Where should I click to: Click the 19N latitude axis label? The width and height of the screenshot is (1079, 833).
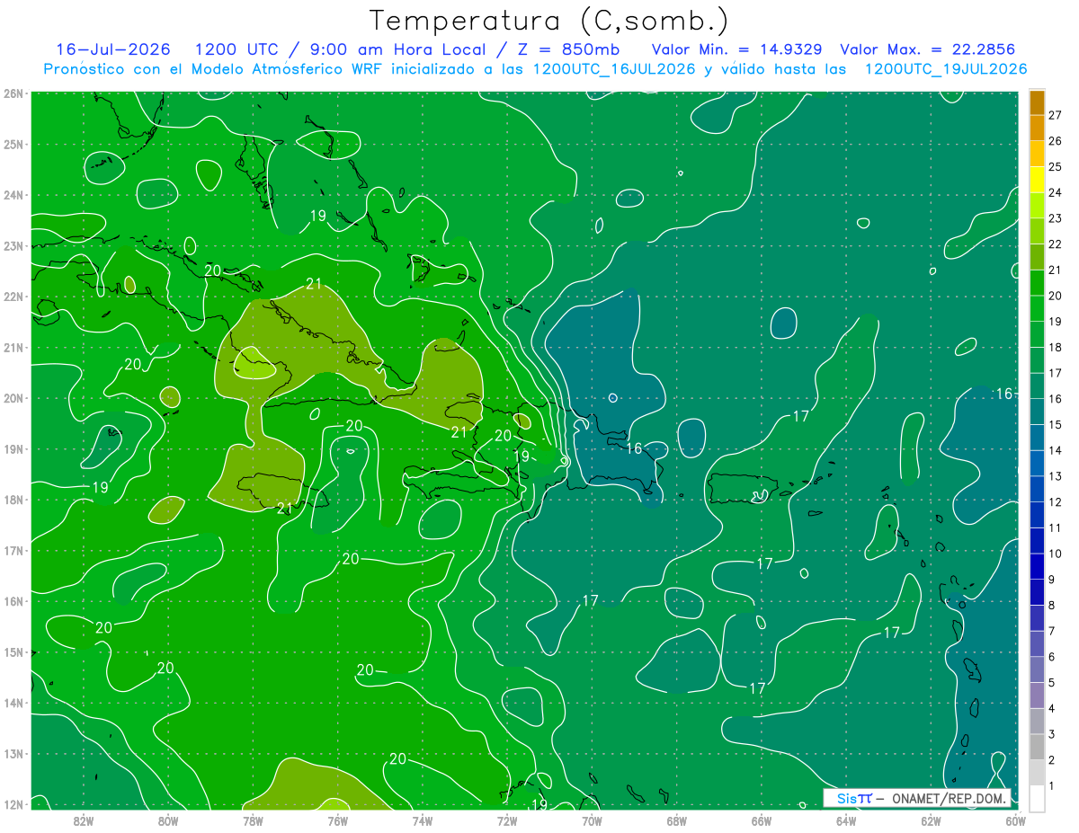coord(13,448)
